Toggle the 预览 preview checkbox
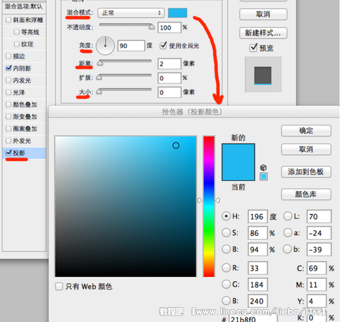 (253, 47)
